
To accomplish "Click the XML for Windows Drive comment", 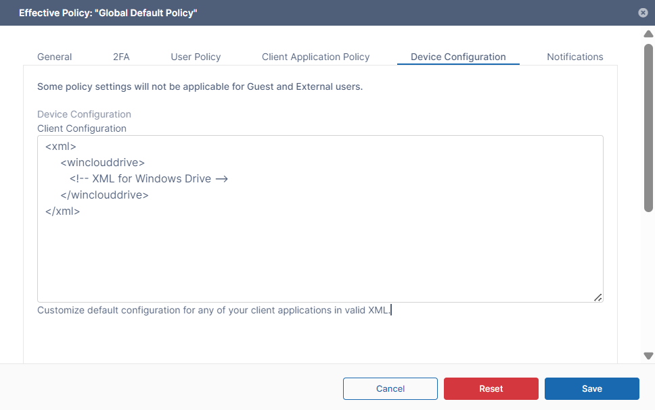I will tap(148, 179).
